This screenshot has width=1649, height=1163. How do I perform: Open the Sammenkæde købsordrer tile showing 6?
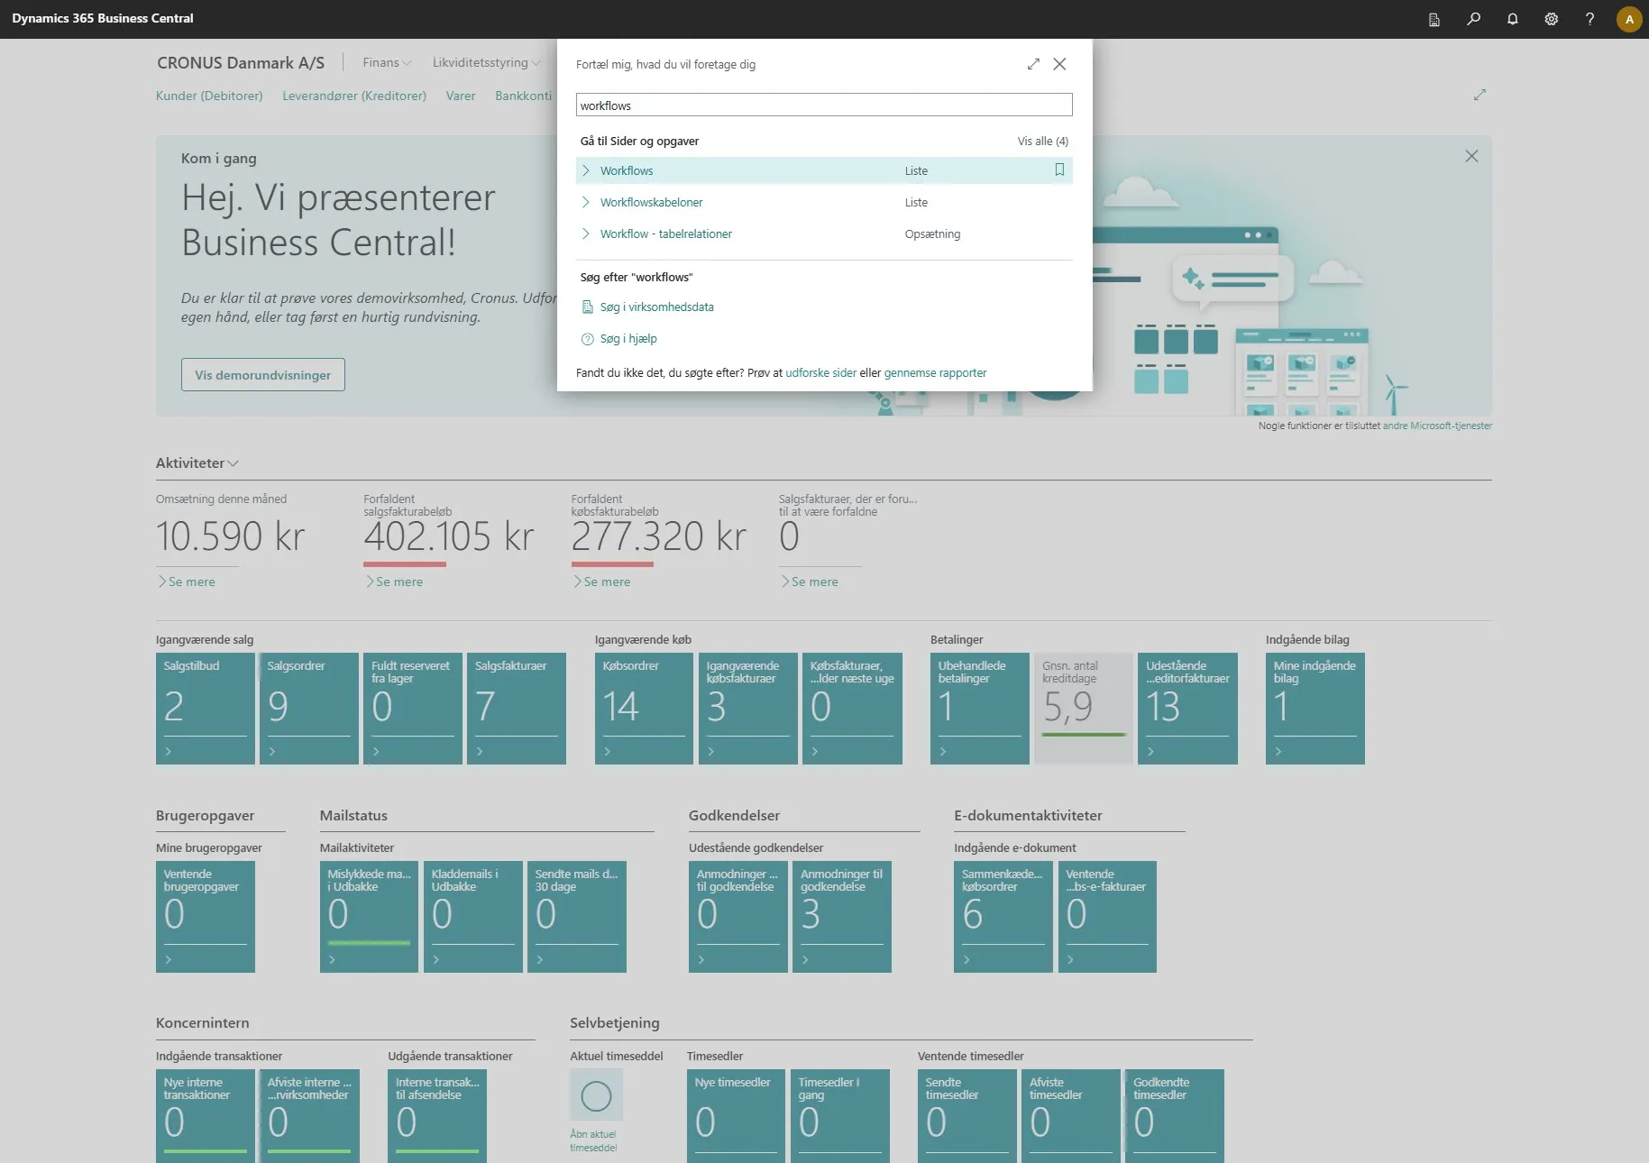coord(1003,917)
